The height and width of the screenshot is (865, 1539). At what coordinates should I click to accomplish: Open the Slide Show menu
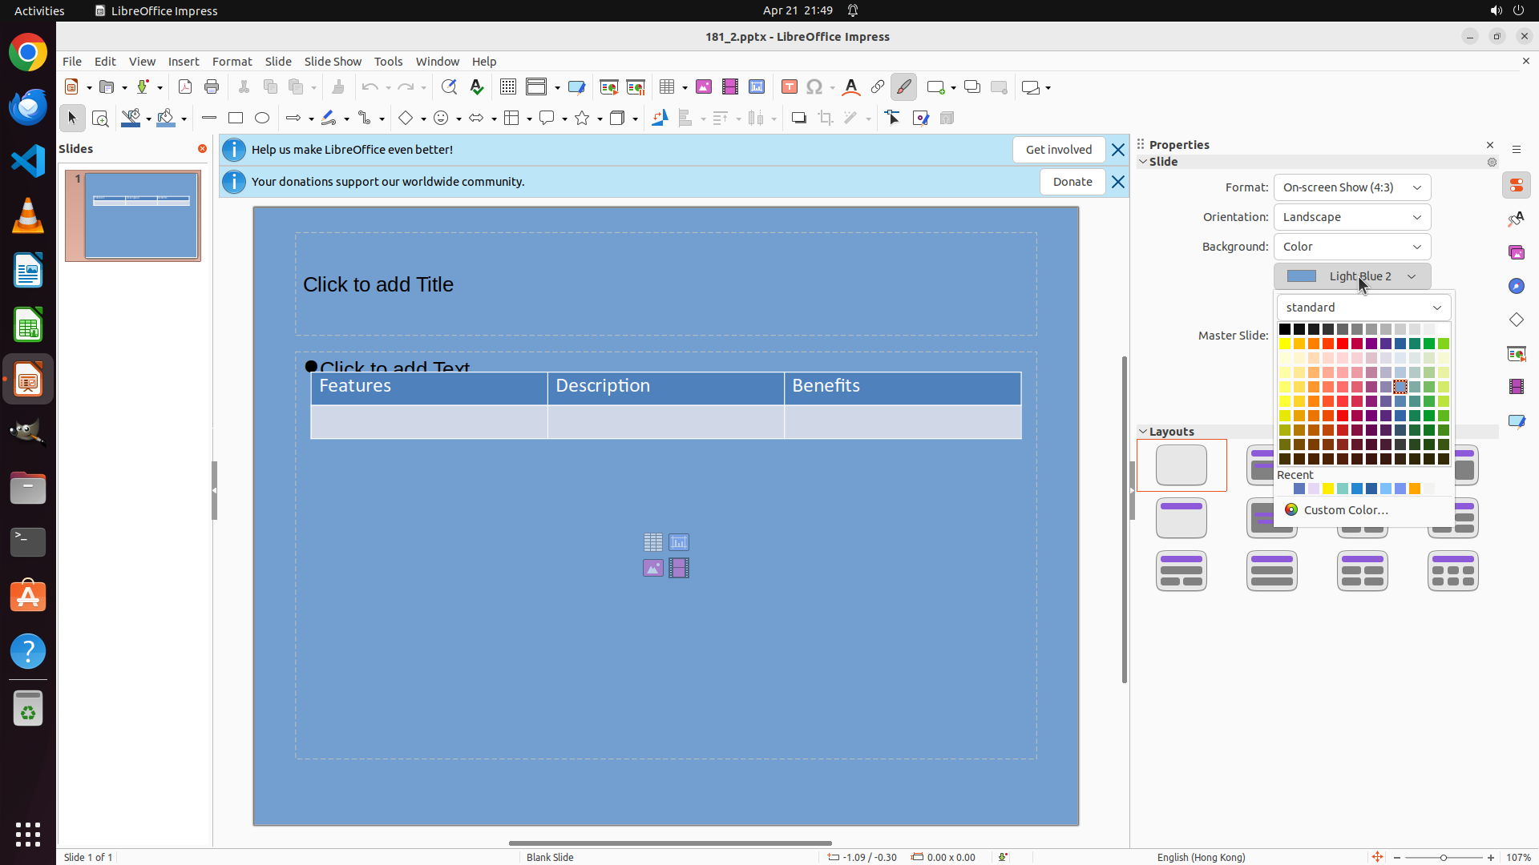[x=333, y=62]
